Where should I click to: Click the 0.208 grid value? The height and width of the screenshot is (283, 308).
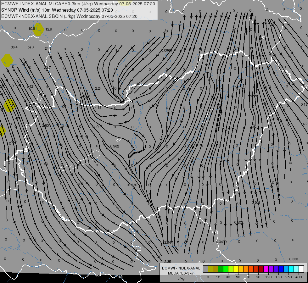(256, 203)
